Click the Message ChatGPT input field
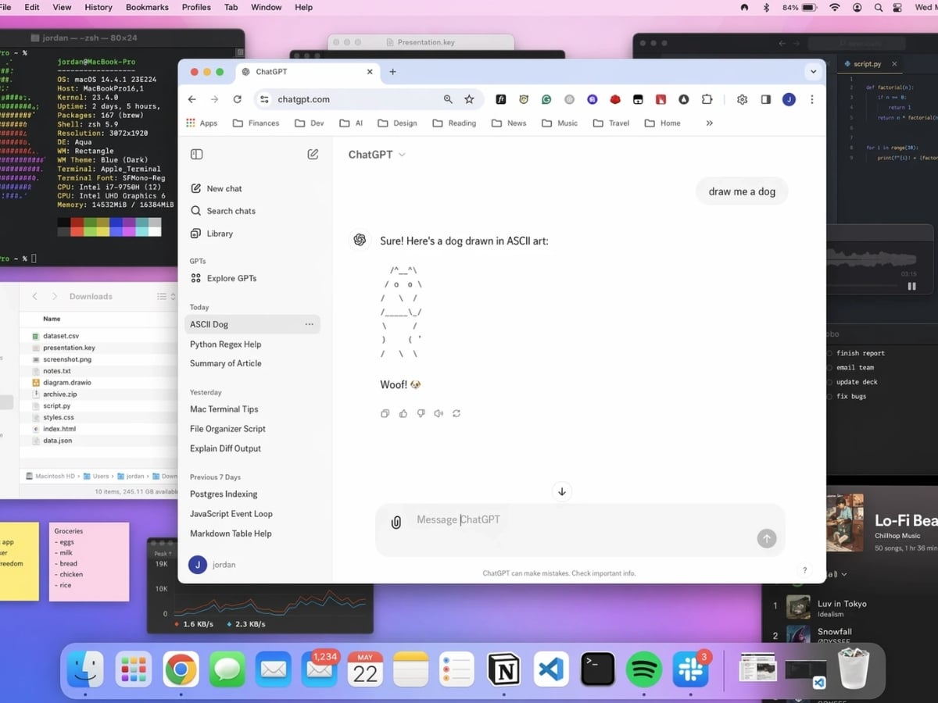This screenshot has width=938, height=703. pyautogui.click(x=578, y=519)
